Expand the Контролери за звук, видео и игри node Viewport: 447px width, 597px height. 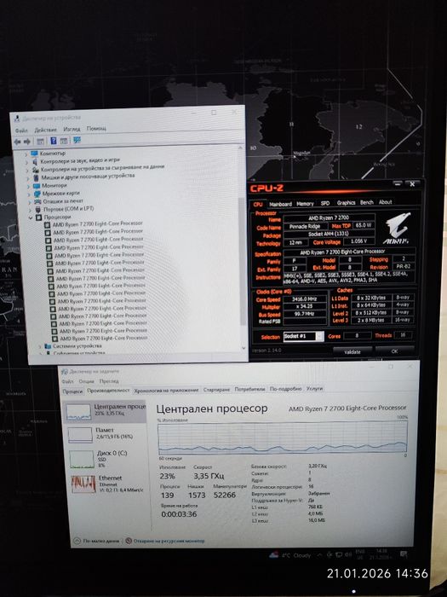click(x=27, y=162)
